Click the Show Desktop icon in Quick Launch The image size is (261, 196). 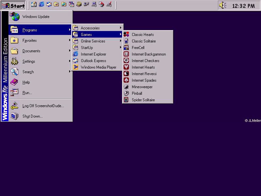[x=34, y=5]
